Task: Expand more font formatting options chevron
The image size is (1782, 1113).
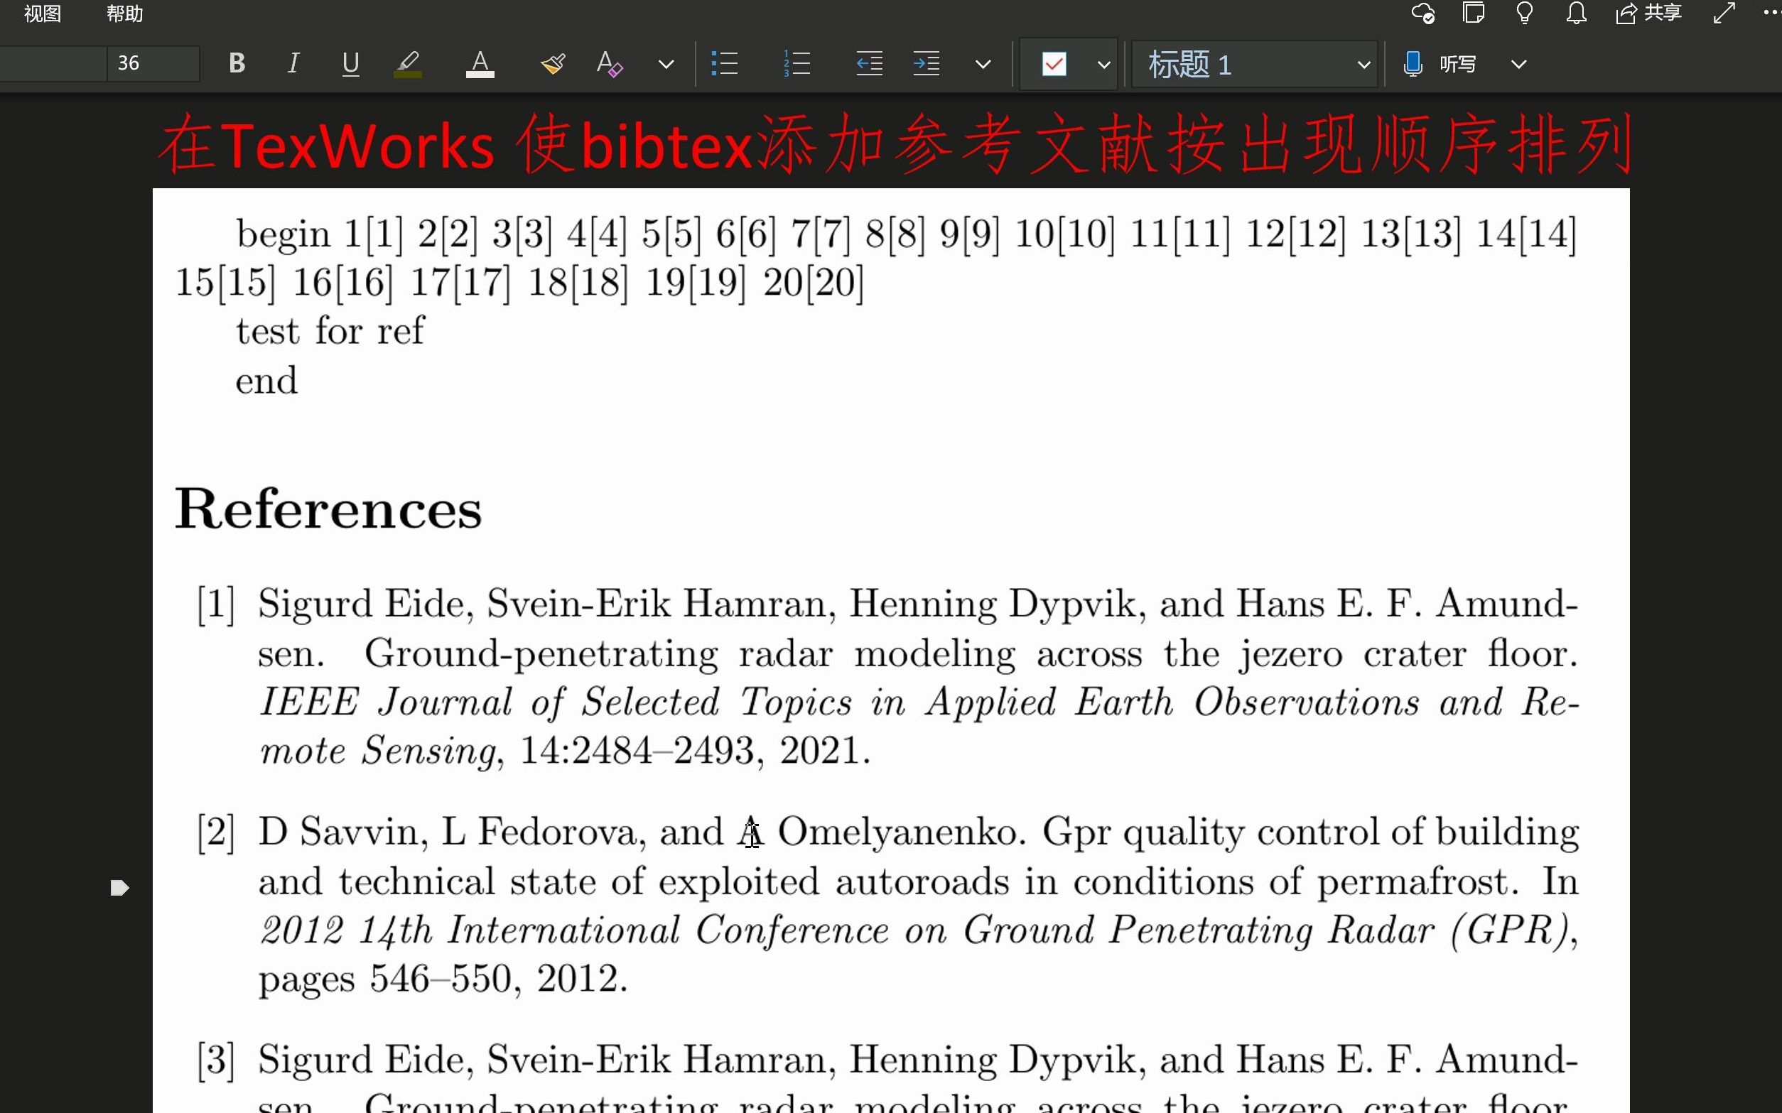Action: [666, 64]
